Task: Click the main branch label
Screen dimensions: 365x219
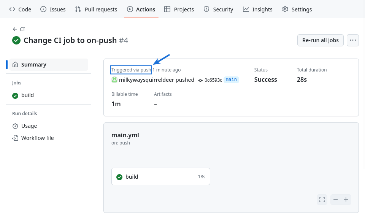Action: pyautogui.click(x=231, y=80)
